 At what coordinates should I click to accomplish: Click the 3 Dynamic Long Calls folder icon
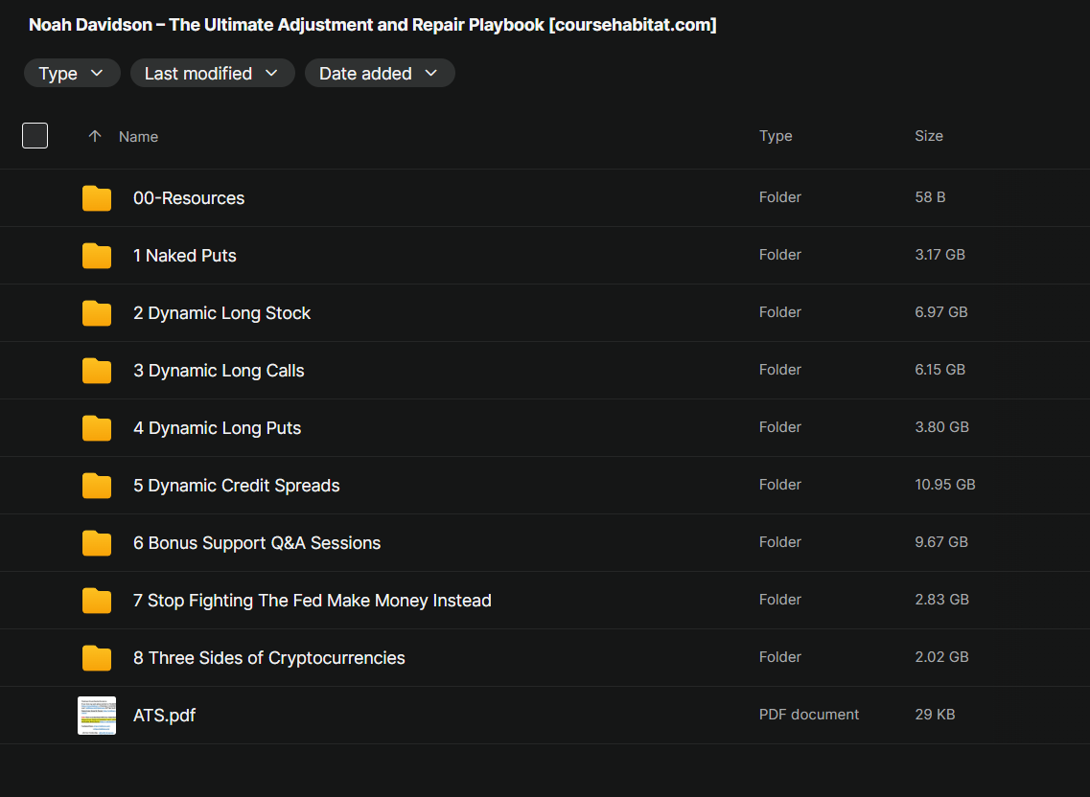coord(96,371)
